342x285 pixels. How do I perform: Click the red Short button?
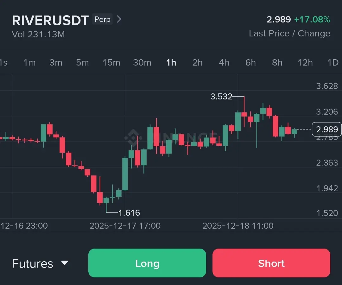pos(271,263)
